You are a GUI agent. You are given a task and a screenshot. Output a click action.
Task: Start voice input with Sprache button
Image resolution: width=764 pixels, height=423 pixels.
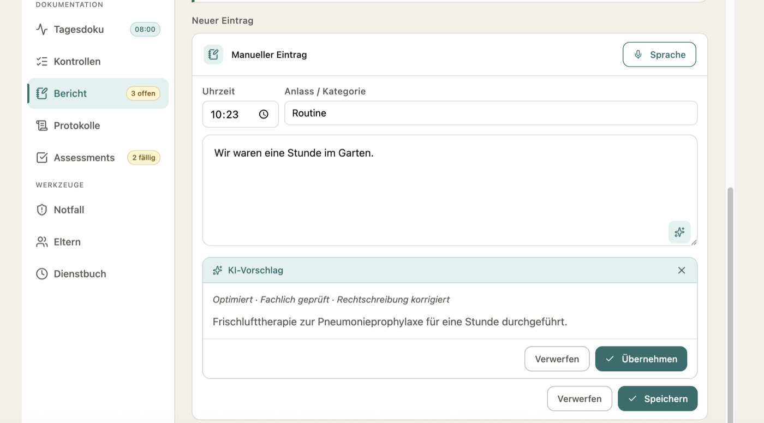[659, 55]
